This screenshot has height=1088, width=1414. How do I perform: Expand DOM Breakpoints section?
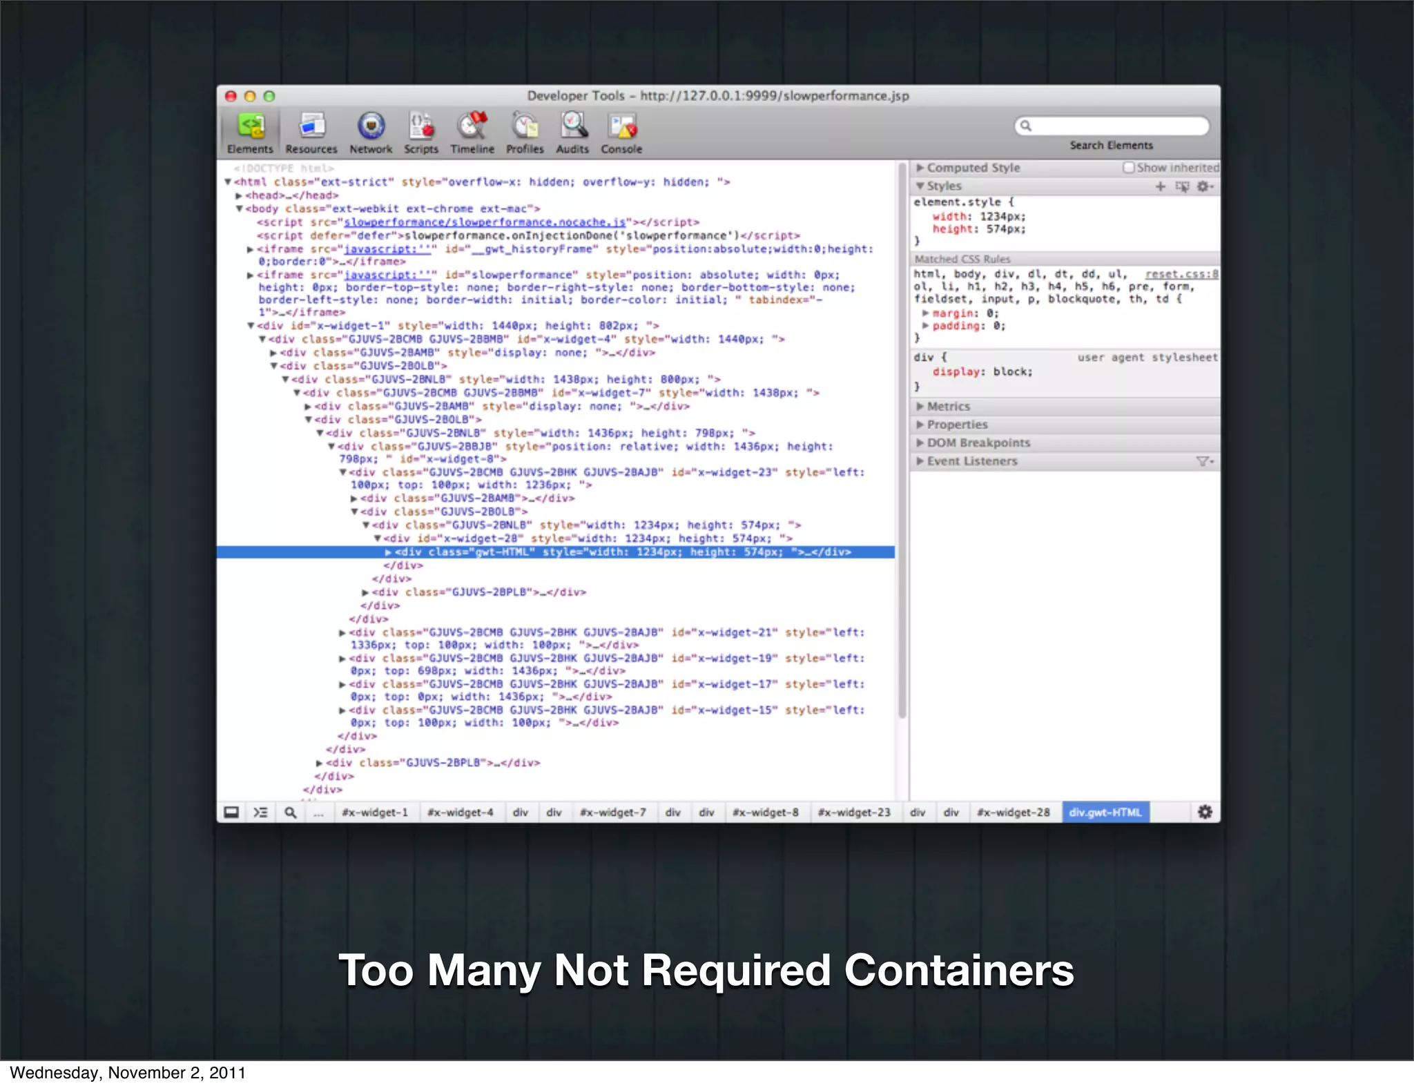click(920, 443)
